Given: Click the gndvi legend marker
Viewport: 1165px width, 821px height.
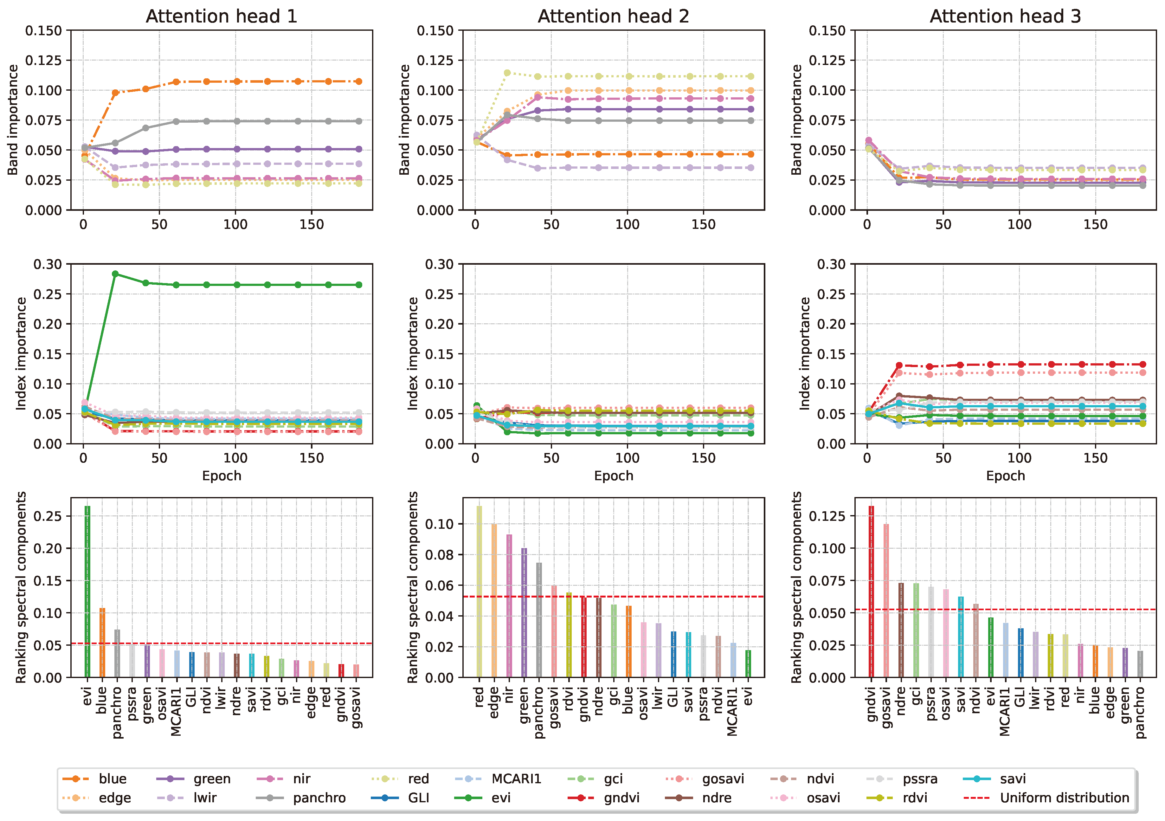Looking at the screenshot, I should click(582, 798).
